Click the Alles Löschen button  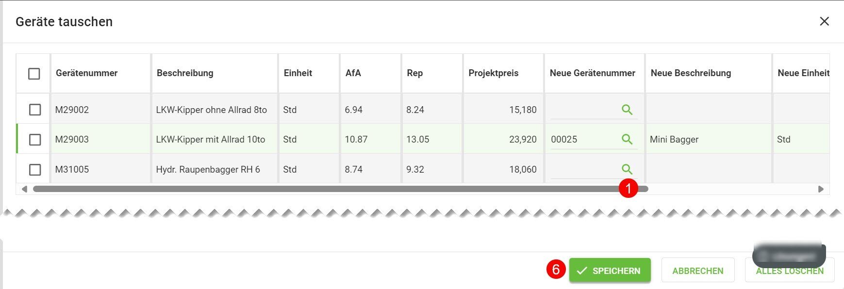789,272
